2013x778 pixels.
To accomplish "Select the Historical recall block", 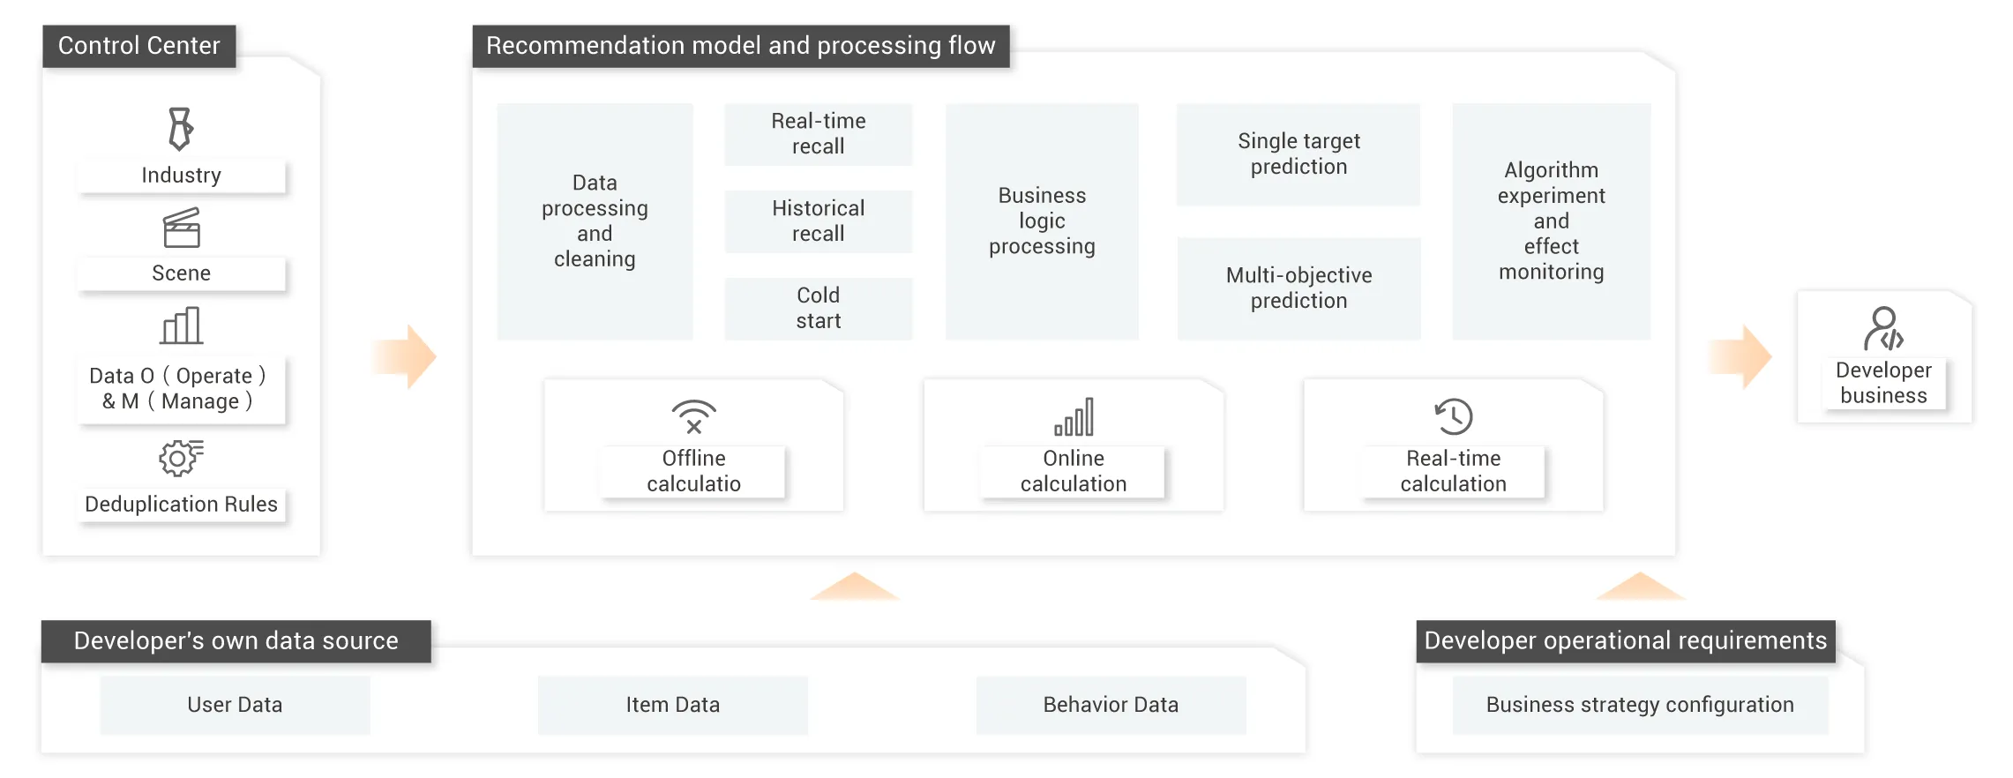I will pos(819,221).
